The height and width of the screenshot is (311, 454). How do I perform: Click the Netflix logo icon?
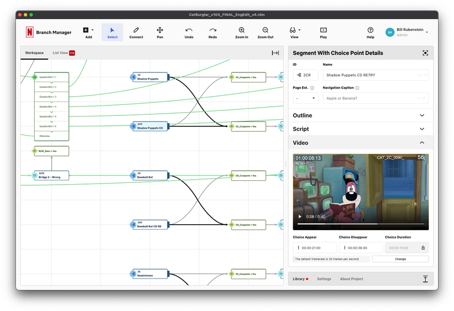click(30, 32)
